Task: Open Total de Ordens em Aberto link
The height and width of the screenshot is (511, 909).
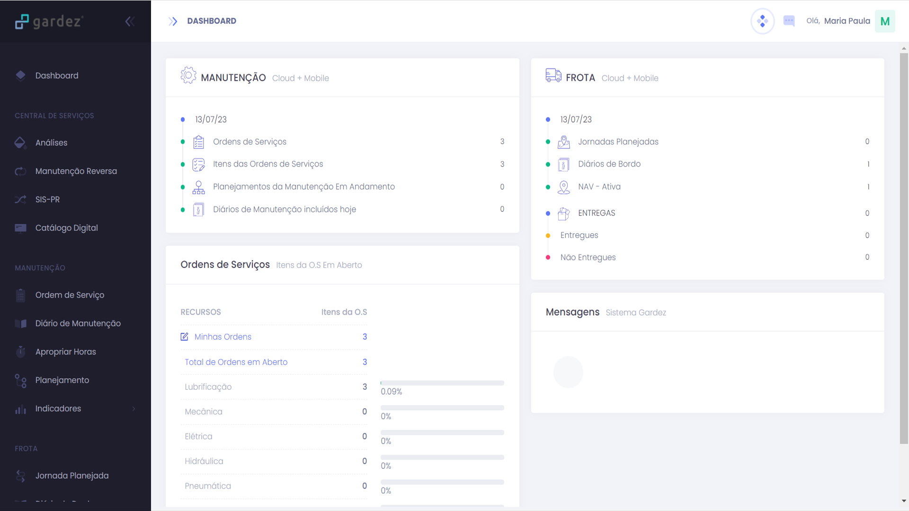Action: coord(236,362)
